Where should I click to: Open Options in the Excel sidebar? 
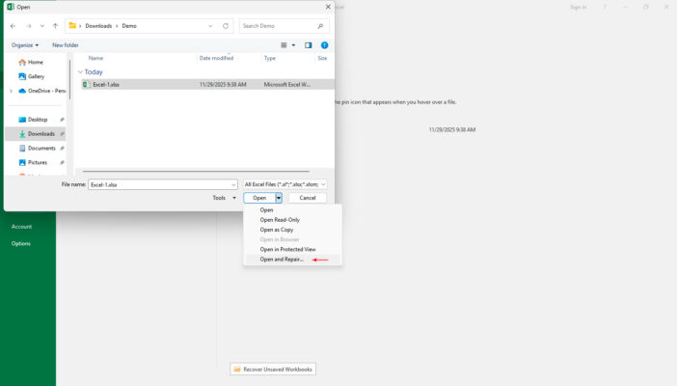click(20, 243)
